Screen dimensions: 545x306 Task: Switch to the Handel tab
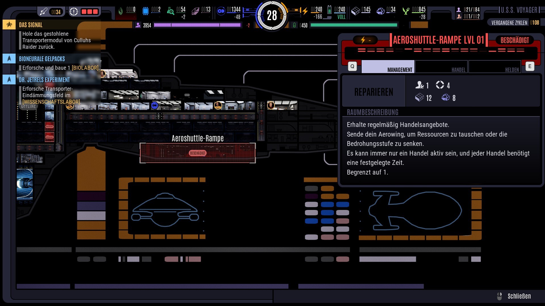click(441, 67)
